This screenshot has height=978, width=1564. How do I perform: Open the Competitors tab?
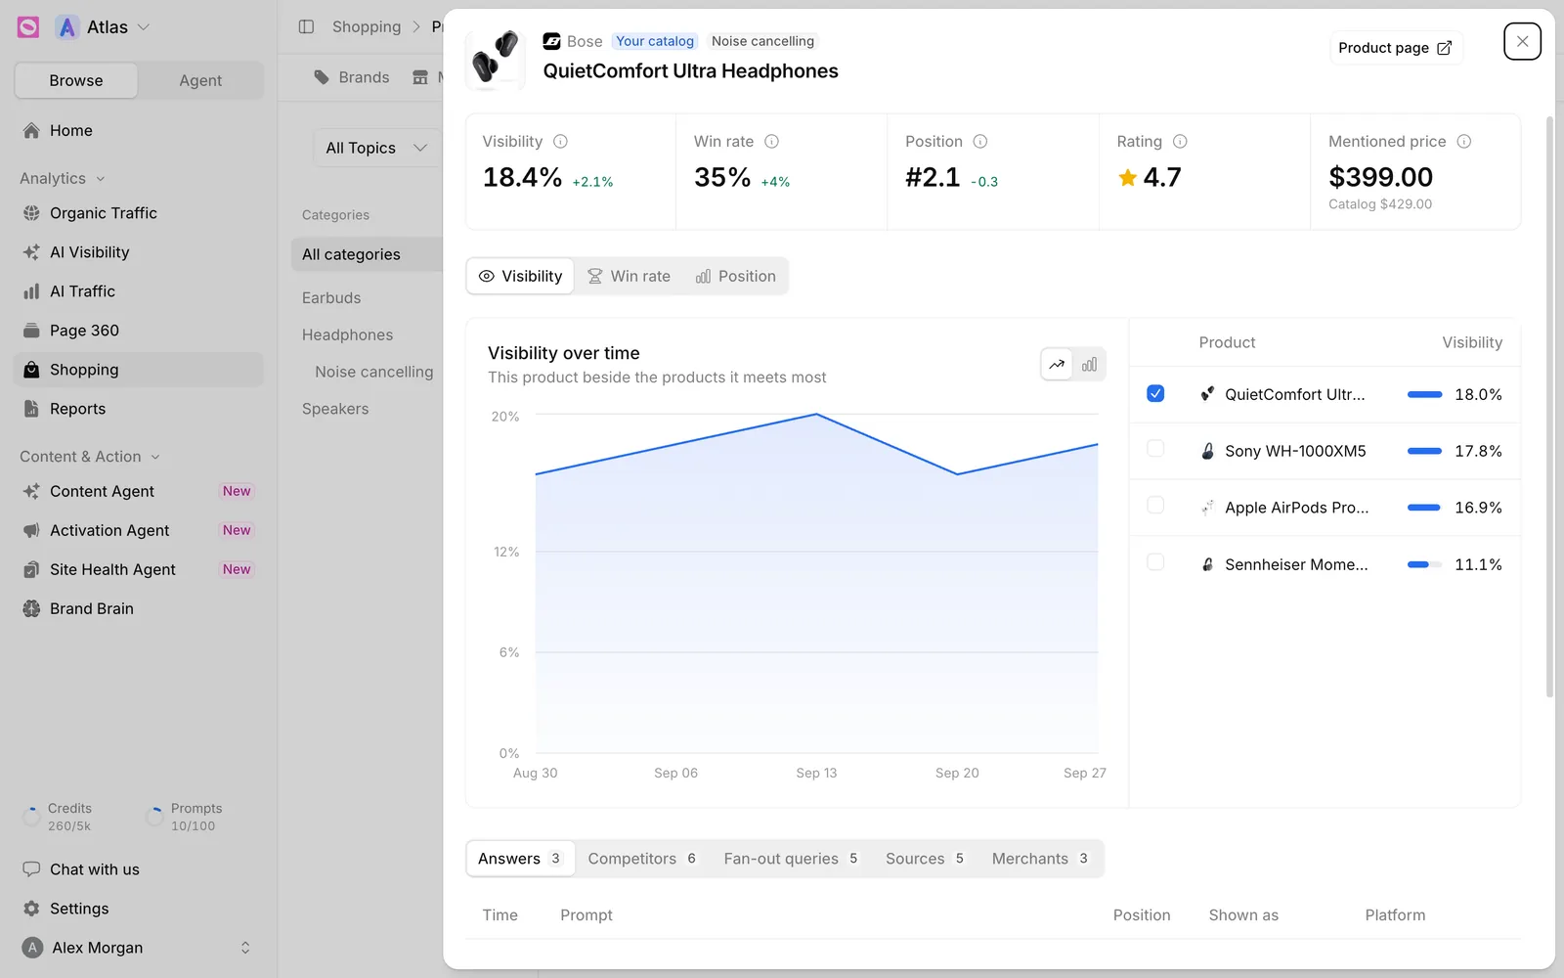coord(642,859)
